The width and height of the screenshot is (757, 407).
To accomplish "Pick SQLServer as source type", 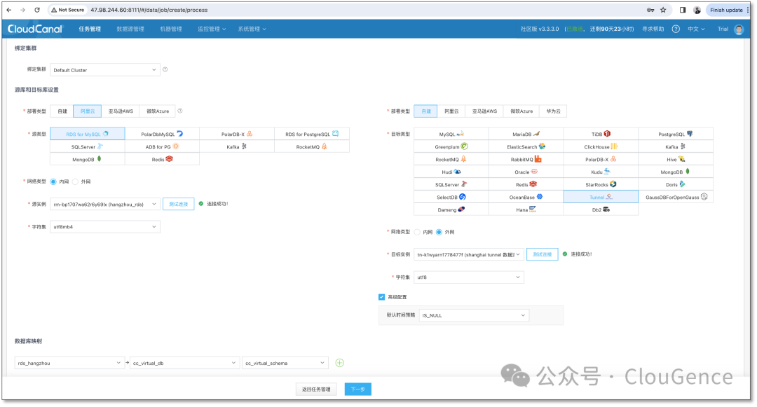I will (88, 146).
